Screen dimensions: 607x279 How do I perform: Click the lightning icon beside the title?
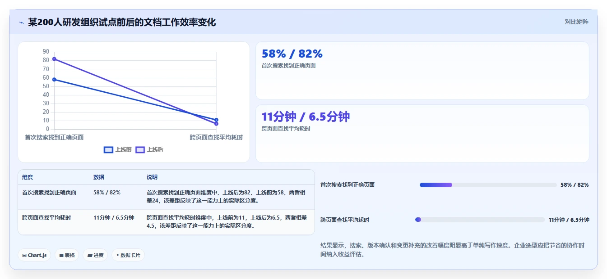click(21, 22)
